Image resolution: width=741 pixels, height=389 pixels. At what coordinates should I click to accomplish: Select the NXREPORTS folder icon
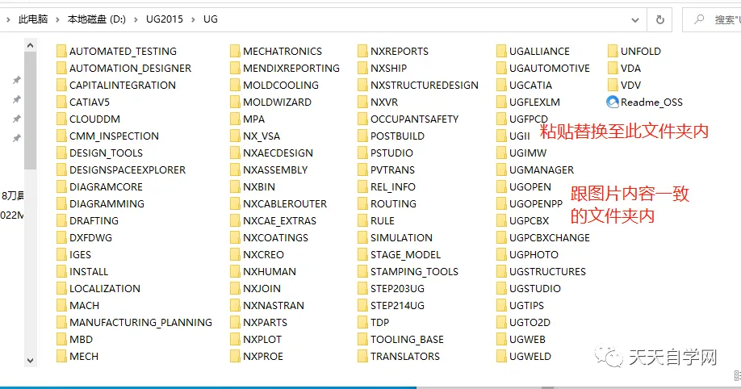pyautogui.click(x=362, y=51)
